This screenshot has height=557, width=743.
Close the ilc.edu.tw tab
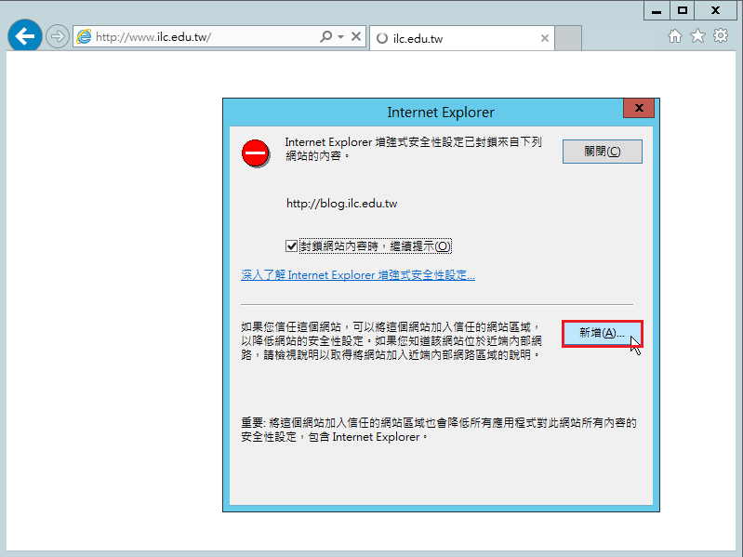click(x=545, y=38)
